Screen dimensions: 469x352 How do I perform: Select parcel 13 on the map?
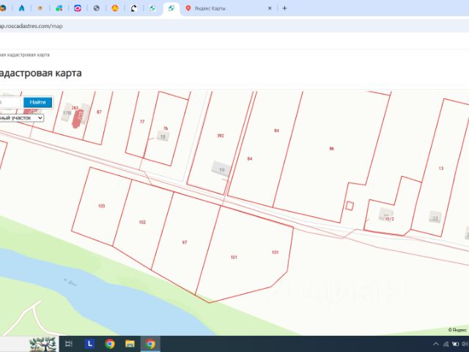click(441, 168)
